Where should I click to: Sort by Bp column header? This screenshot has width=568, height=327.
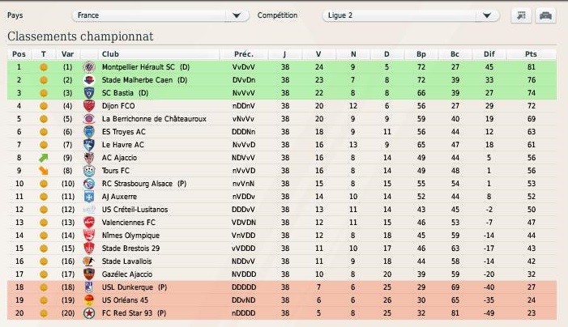click(x=421, y=54)
